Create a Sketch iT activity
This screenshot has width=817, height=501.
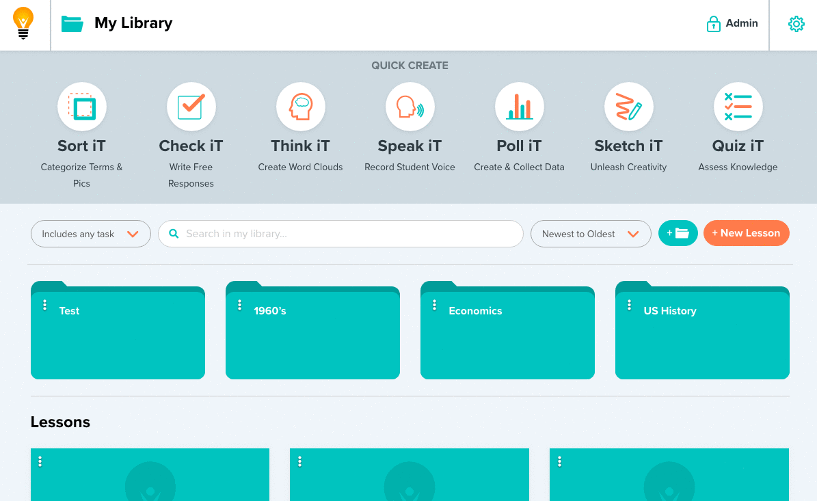(629, 107)
